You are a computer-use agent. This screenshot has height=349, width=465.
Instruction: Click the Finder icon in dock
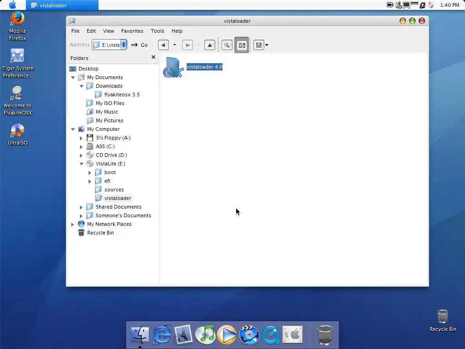(x=140, y=335)
